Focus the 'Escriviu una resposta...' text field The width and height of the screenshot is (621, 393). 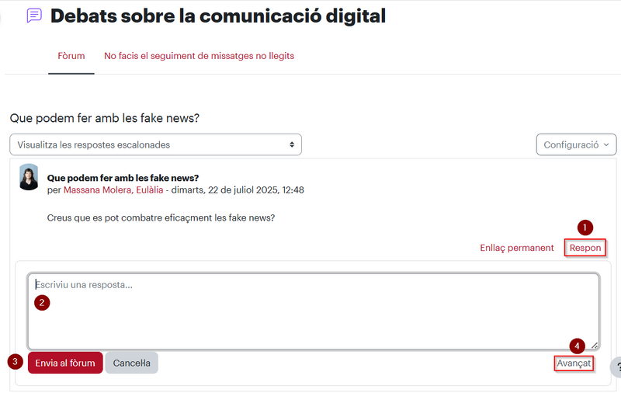pyautogui.click(x=314, y=311)
